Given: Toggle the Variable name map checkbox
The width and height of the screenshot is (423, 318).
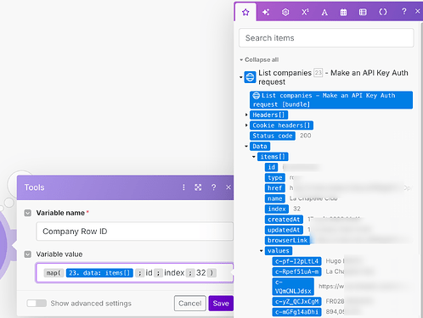Looking at the screenshot, I should click(28, 213).
